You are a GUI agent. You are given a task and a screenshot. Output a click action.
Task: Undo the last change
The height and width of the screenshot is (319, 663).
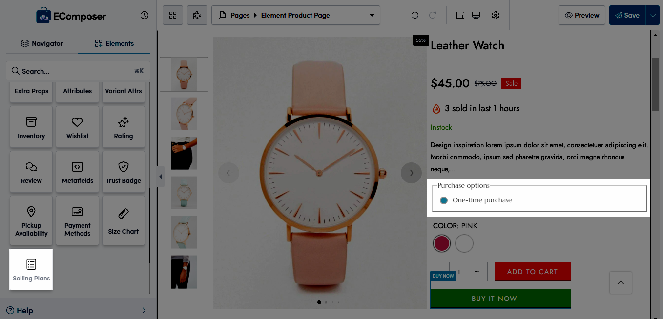coord(415,15)
